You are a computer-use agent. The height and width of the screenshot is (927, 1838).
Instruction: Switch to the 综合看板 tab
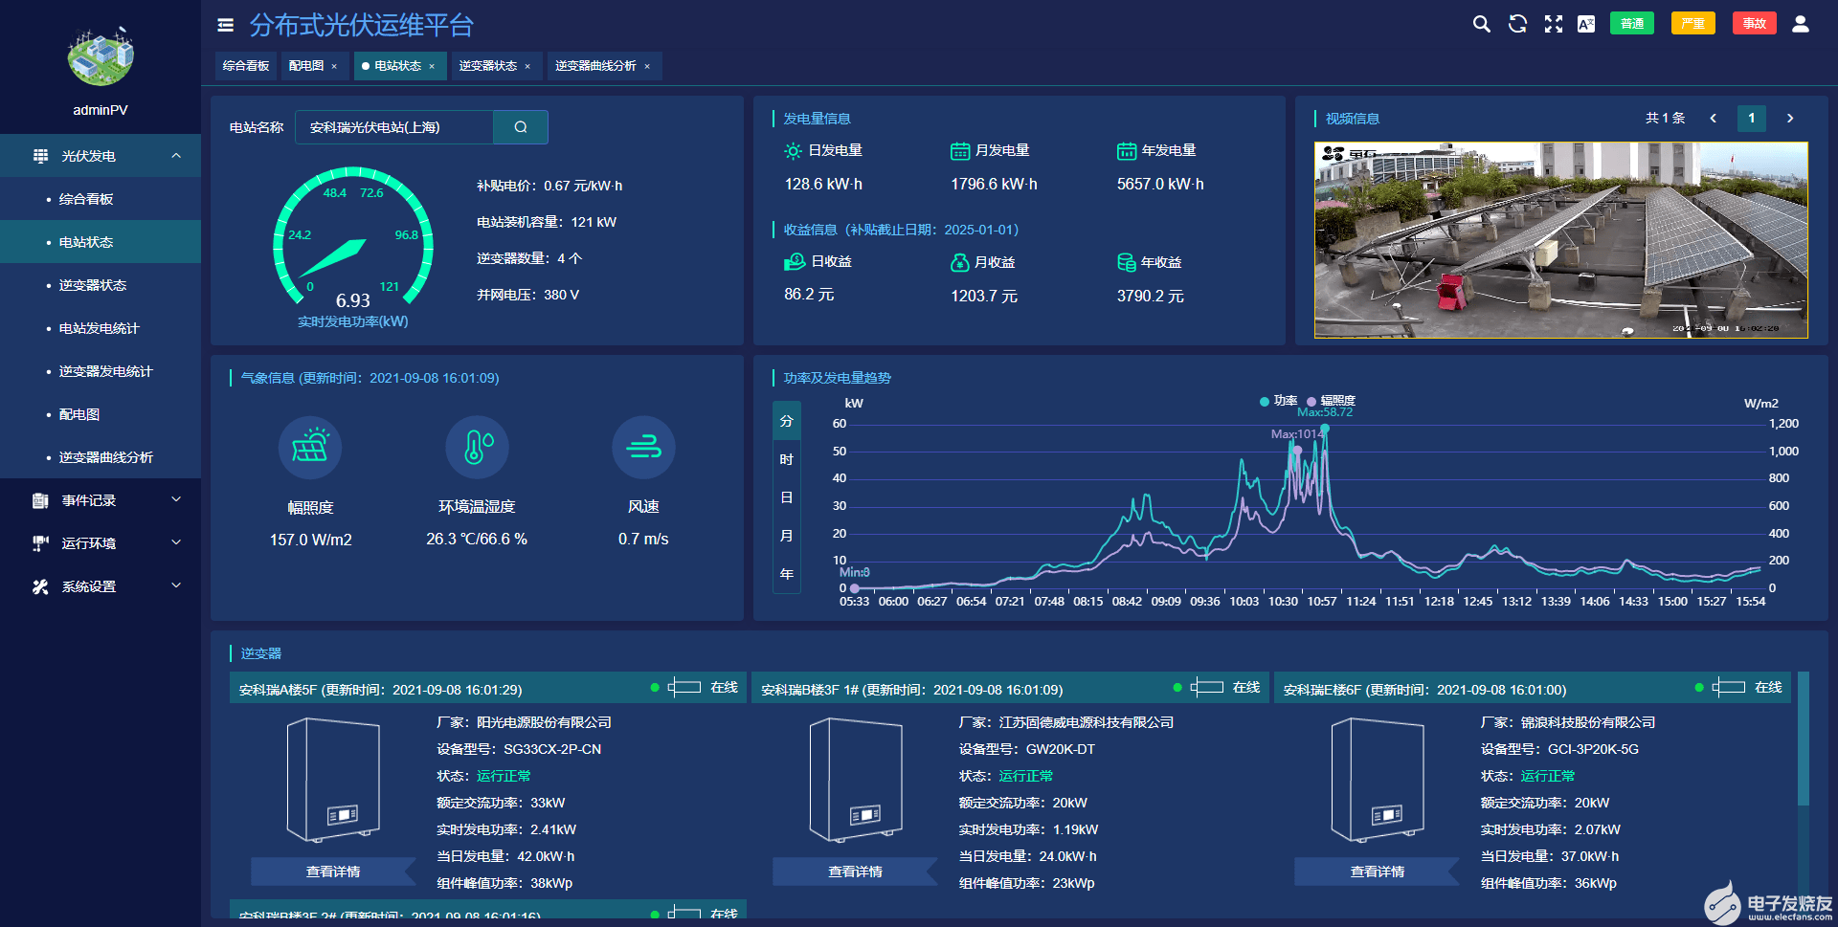click(246, 66)
